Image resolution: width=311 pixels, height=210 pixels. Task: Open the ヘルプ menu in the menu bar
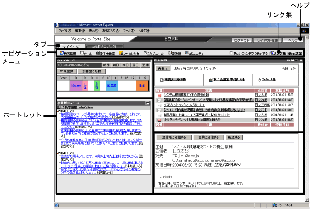[144, 31]
